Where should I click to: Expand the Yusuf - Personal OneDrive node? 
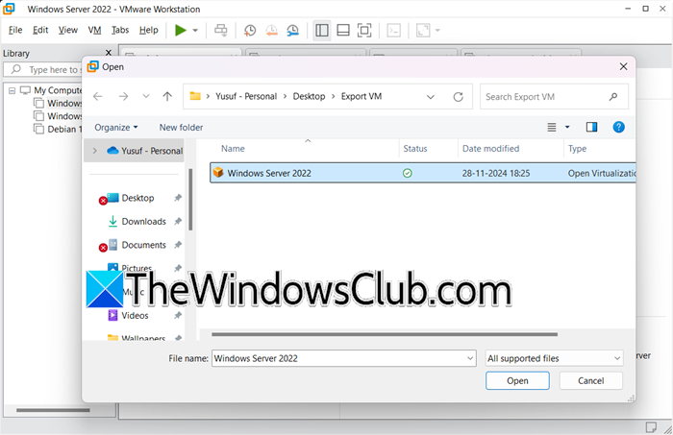click(95, 151)
